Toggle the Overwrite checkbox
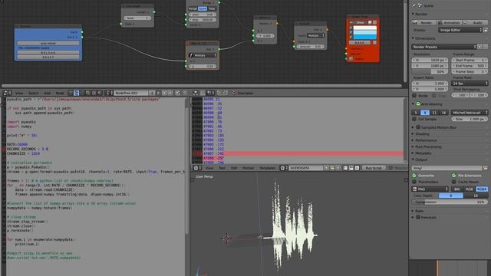The width and height of the screenshot is (491, 276). click(414, 176)
